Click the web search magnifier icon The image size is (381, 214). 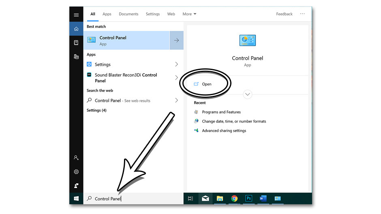89,100
